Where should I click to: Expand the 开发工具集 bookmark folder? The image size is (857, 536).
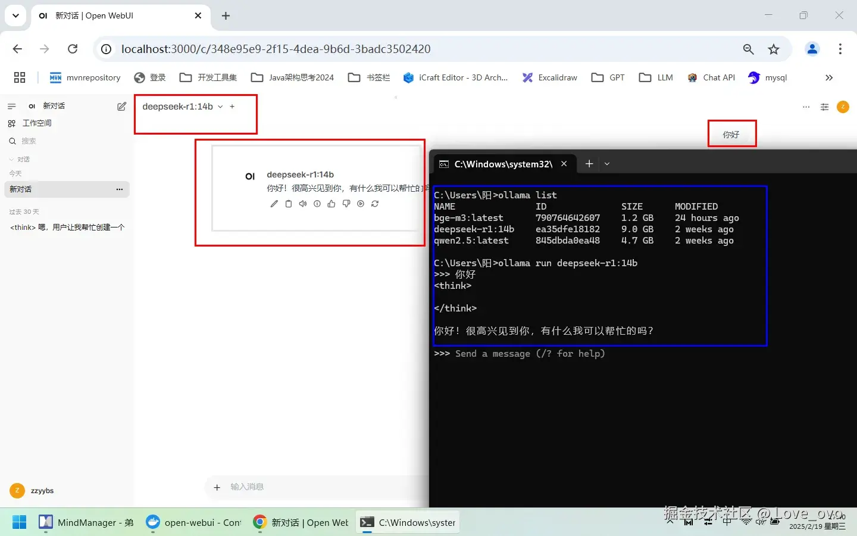208,77
